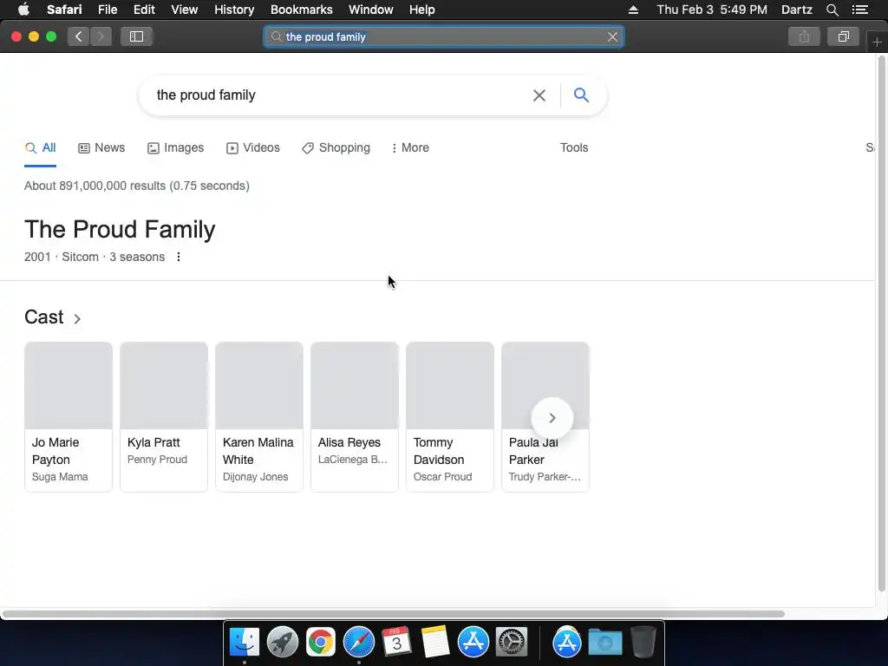Go back with Safari's back arrow

coord(79,36)
